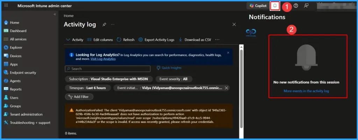Open toolbar overflow ellipsis menu

coord(217,40)
